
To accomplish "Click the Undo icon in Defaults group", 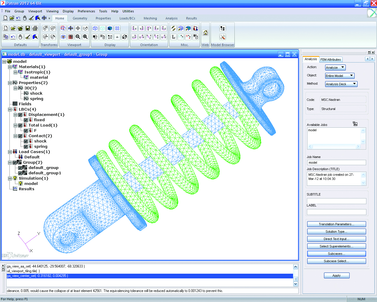I will click(13, 37).
